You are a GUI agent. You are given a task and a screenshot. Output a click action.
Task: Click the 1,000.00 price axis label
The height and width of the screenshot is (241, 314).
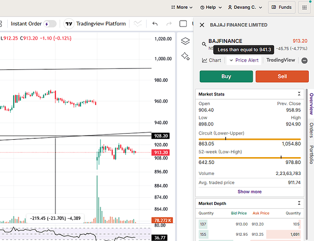[x=163, y=59]
